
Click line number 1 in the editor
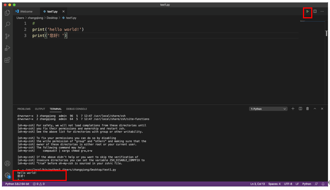[25, 23]
